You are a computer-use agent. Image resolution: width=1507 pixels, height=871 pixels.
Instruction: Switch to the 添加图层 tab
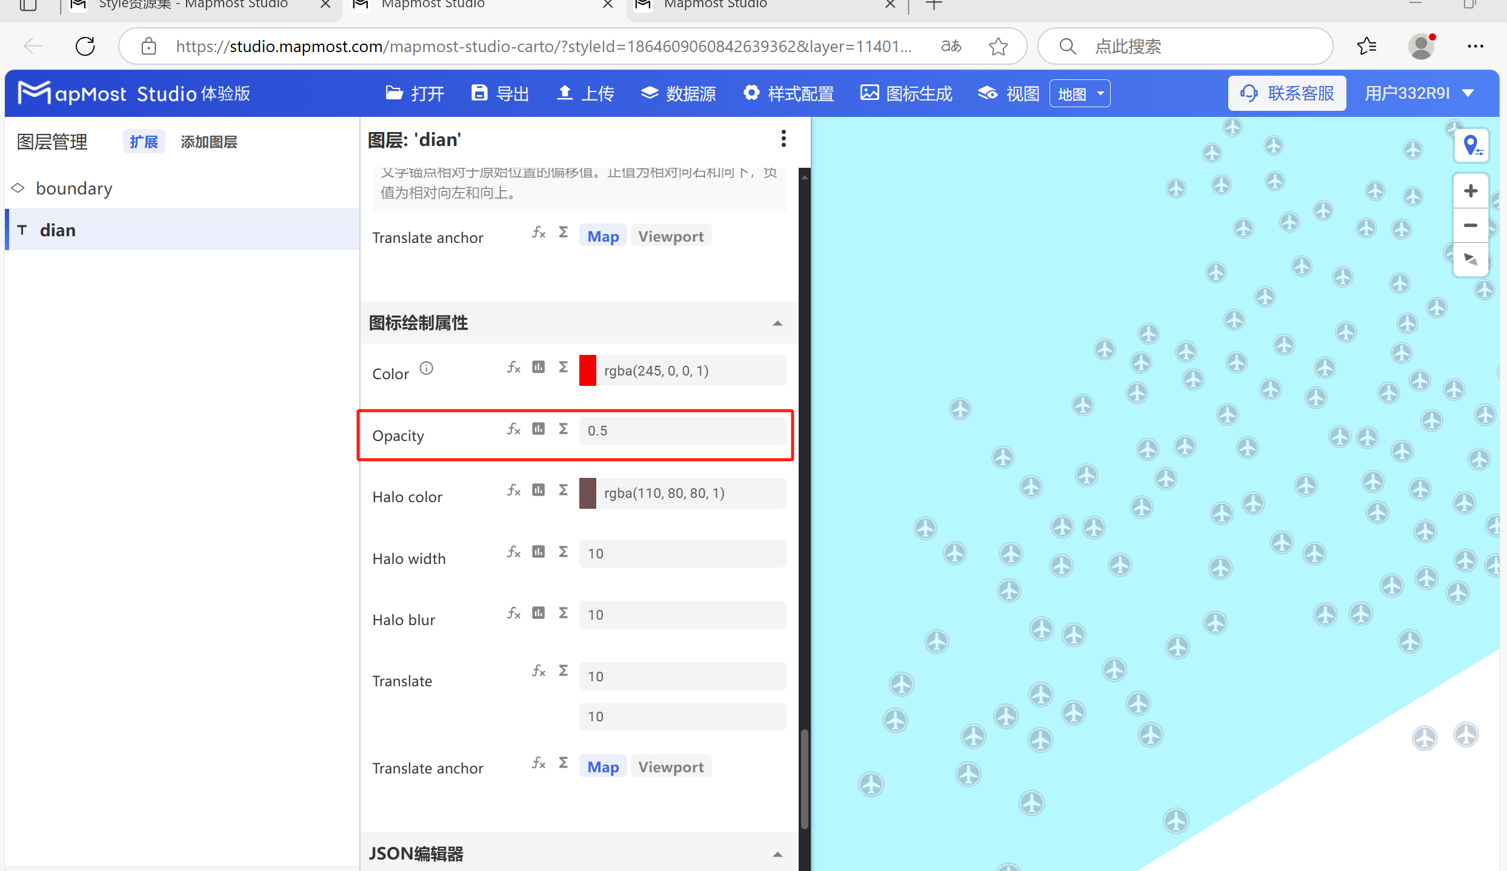[x=208, y=141]
